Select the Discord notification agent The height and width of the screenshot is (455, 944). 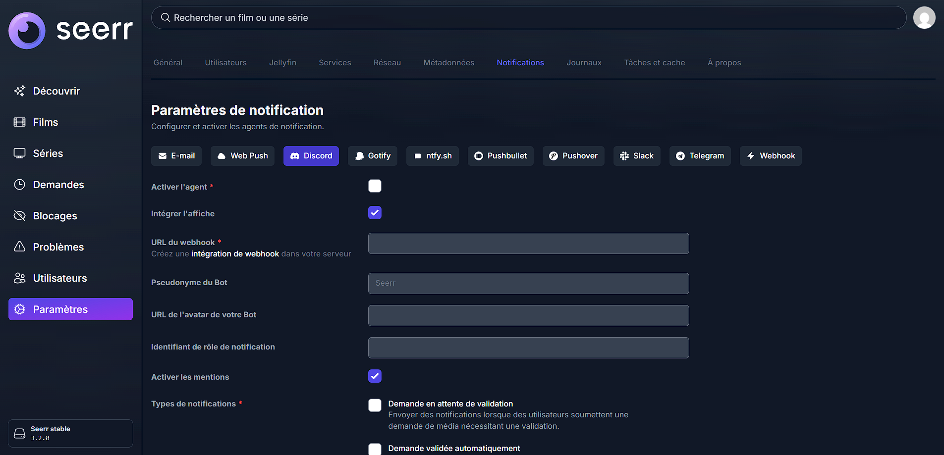(x=311, y=156)
